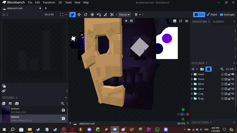Screen dimensions: 237x133
Task: Toggle visibility eye for Head group
Action: pos(233,74)
